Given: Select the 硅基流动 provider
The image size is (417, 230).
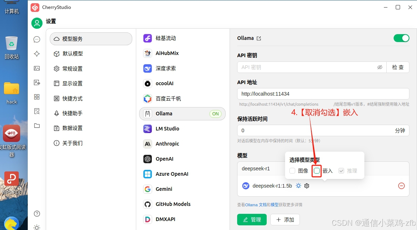Looking at the screenshot, I should point(182,38).
